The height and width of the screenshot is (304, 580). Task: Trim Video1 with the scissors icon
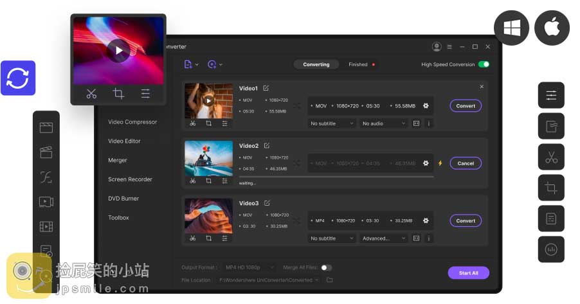click(193, 123)
